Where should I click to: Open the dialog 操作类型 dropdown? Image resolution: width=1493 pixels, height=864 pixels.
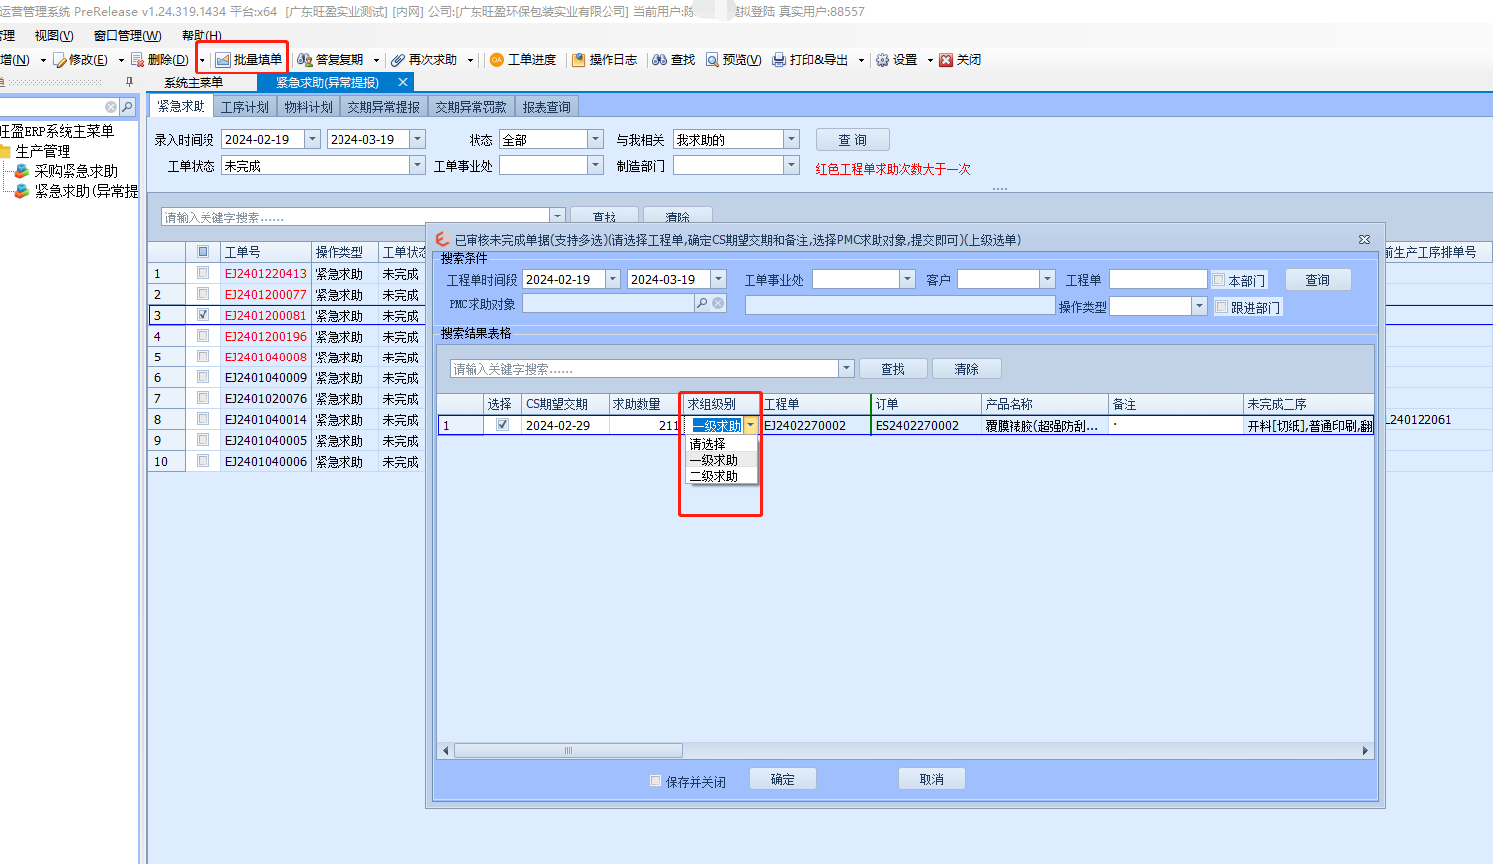(1199, 306)
